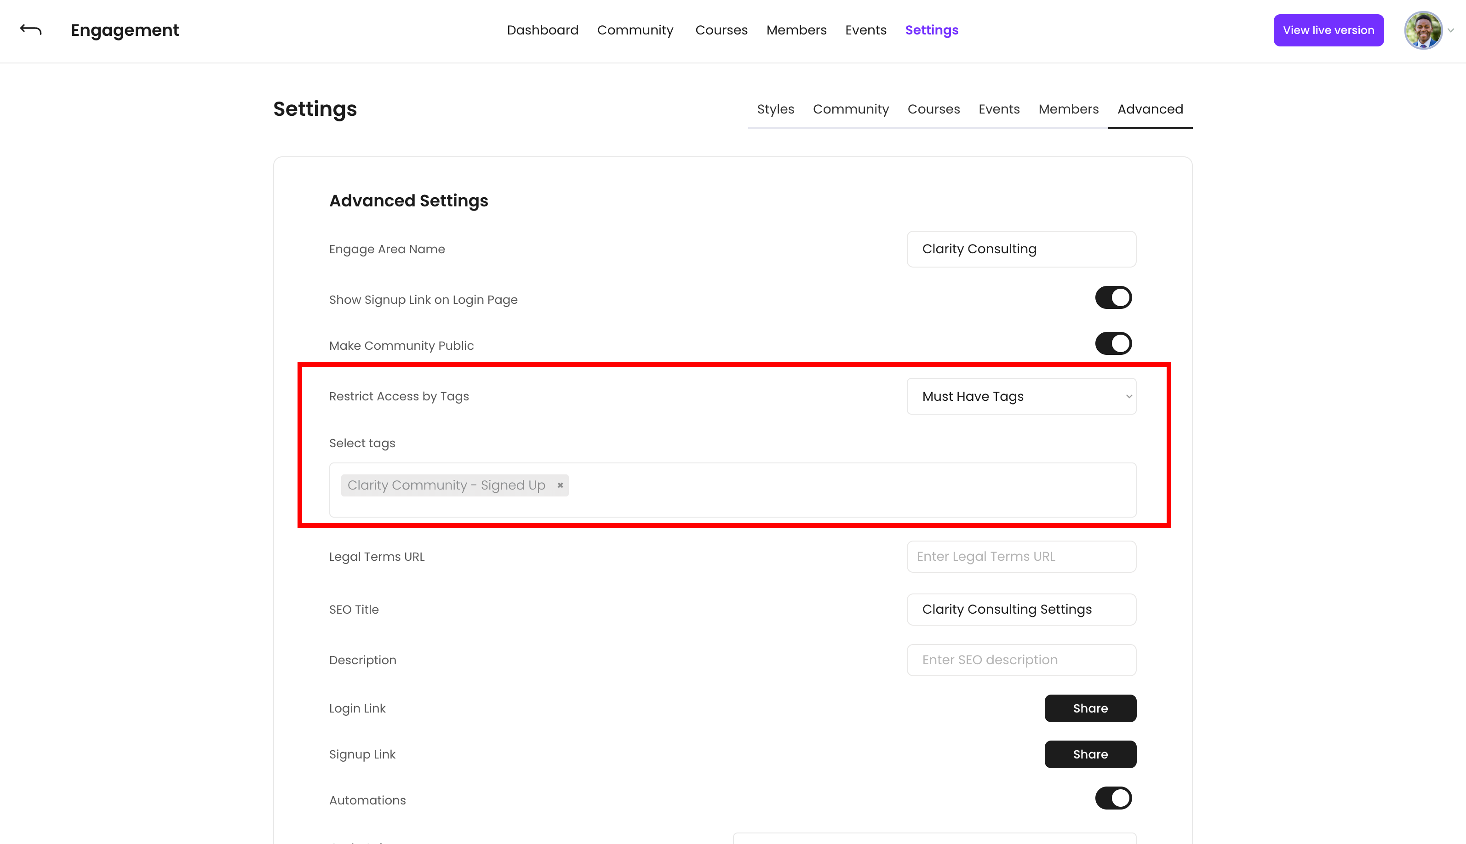Open the user avatar profile menu

pos(1422,30)
